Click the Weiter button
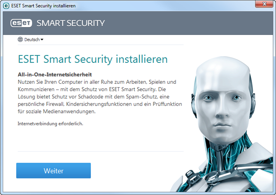Viewport: 276px width, 195px height. pos(54,171)
